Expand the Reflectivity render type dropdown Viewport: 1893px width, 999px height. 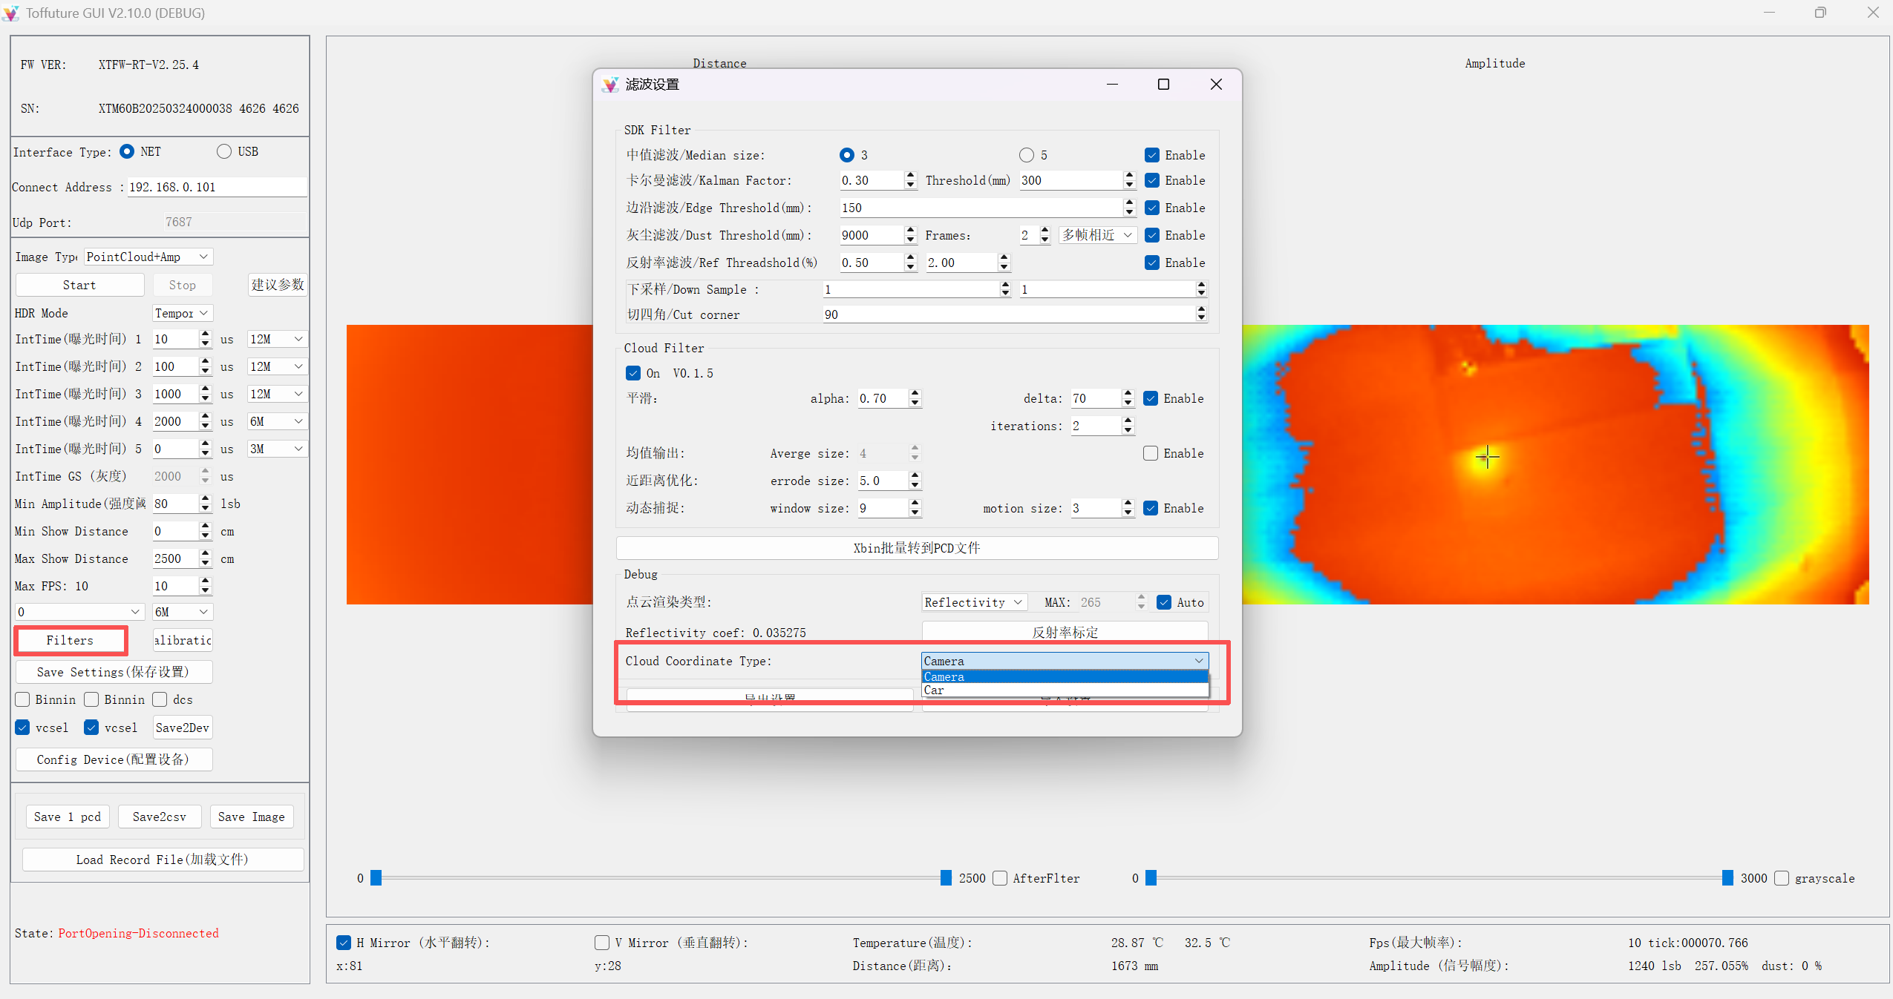coord(974,602)
